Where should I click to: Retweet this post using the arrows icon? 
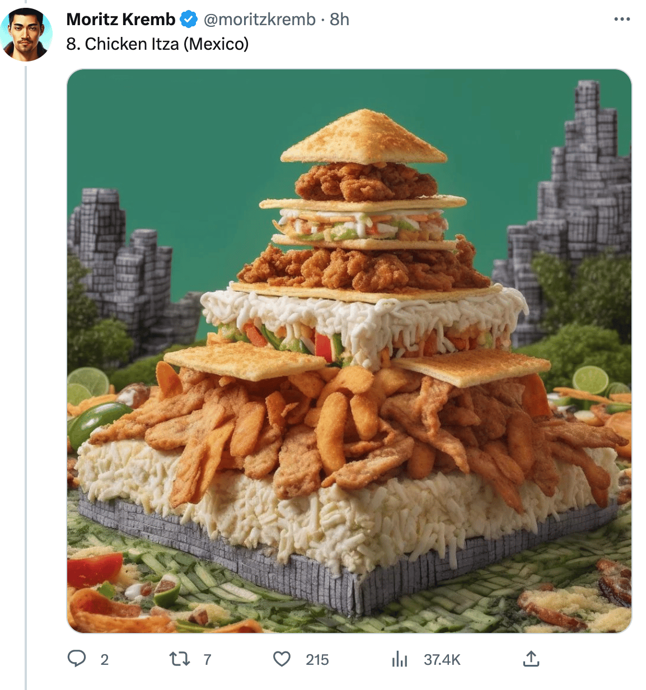click(x=180, y=659)
